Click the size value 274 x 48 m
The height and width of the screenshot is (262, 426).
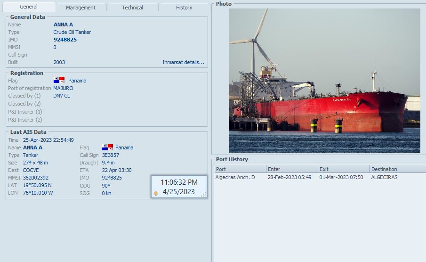(35, 163)
